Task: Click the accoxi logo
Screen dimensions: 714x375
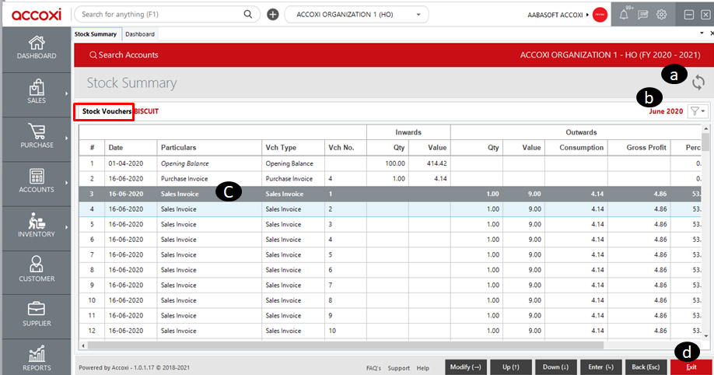Action: click(37, 15)
